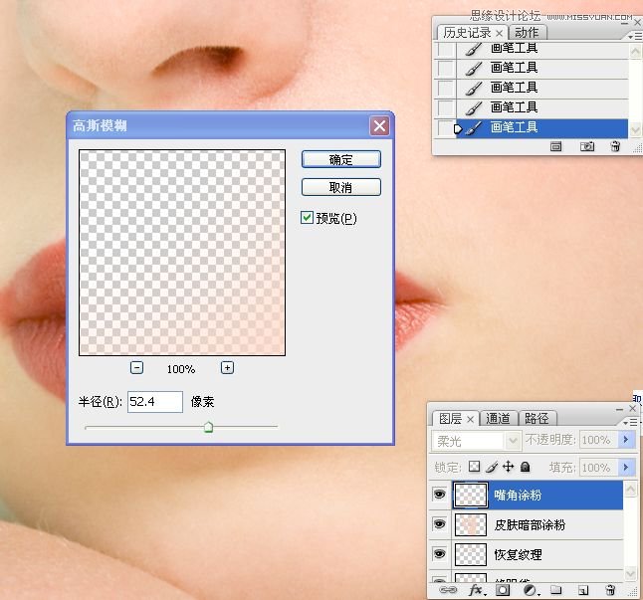The image size is (643, 600).
Task: Cancel the blur with 取消 button
Action: pos(341,187)
